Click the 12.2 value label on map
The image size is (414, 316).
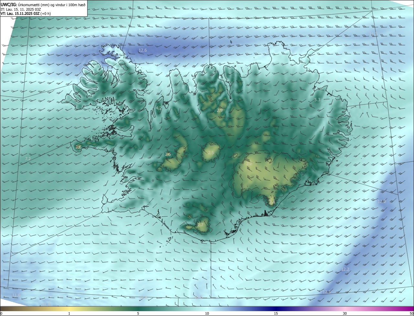click(345, 269)
